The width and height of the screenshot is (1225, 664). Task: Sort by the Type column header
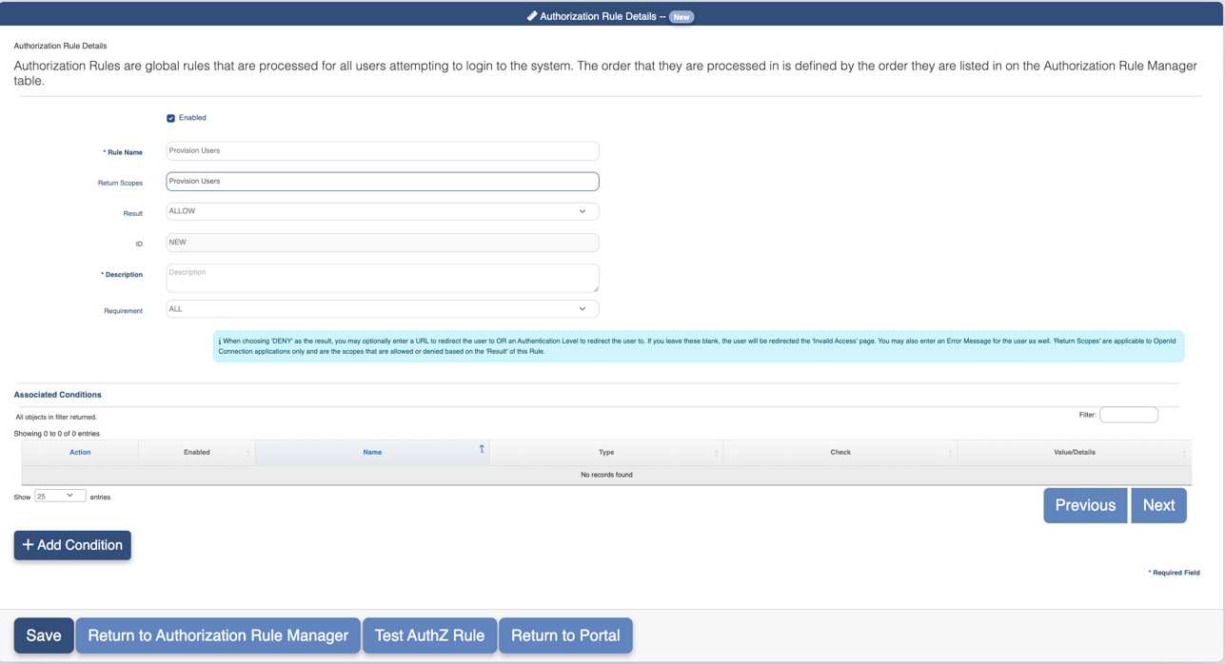pos(606,453)
